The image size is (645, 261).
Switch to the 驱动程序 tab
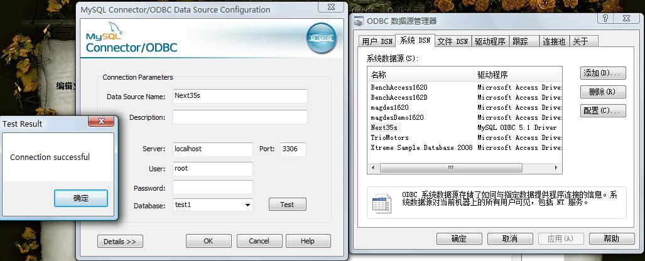490,41
